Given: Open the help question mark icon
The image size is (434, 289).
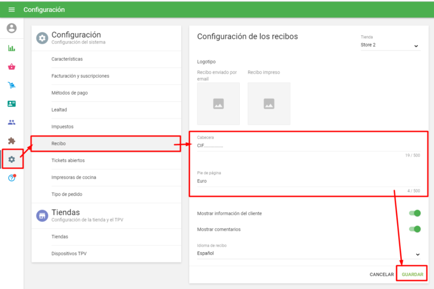Looking at the screenshot, I should coord(11,178).
